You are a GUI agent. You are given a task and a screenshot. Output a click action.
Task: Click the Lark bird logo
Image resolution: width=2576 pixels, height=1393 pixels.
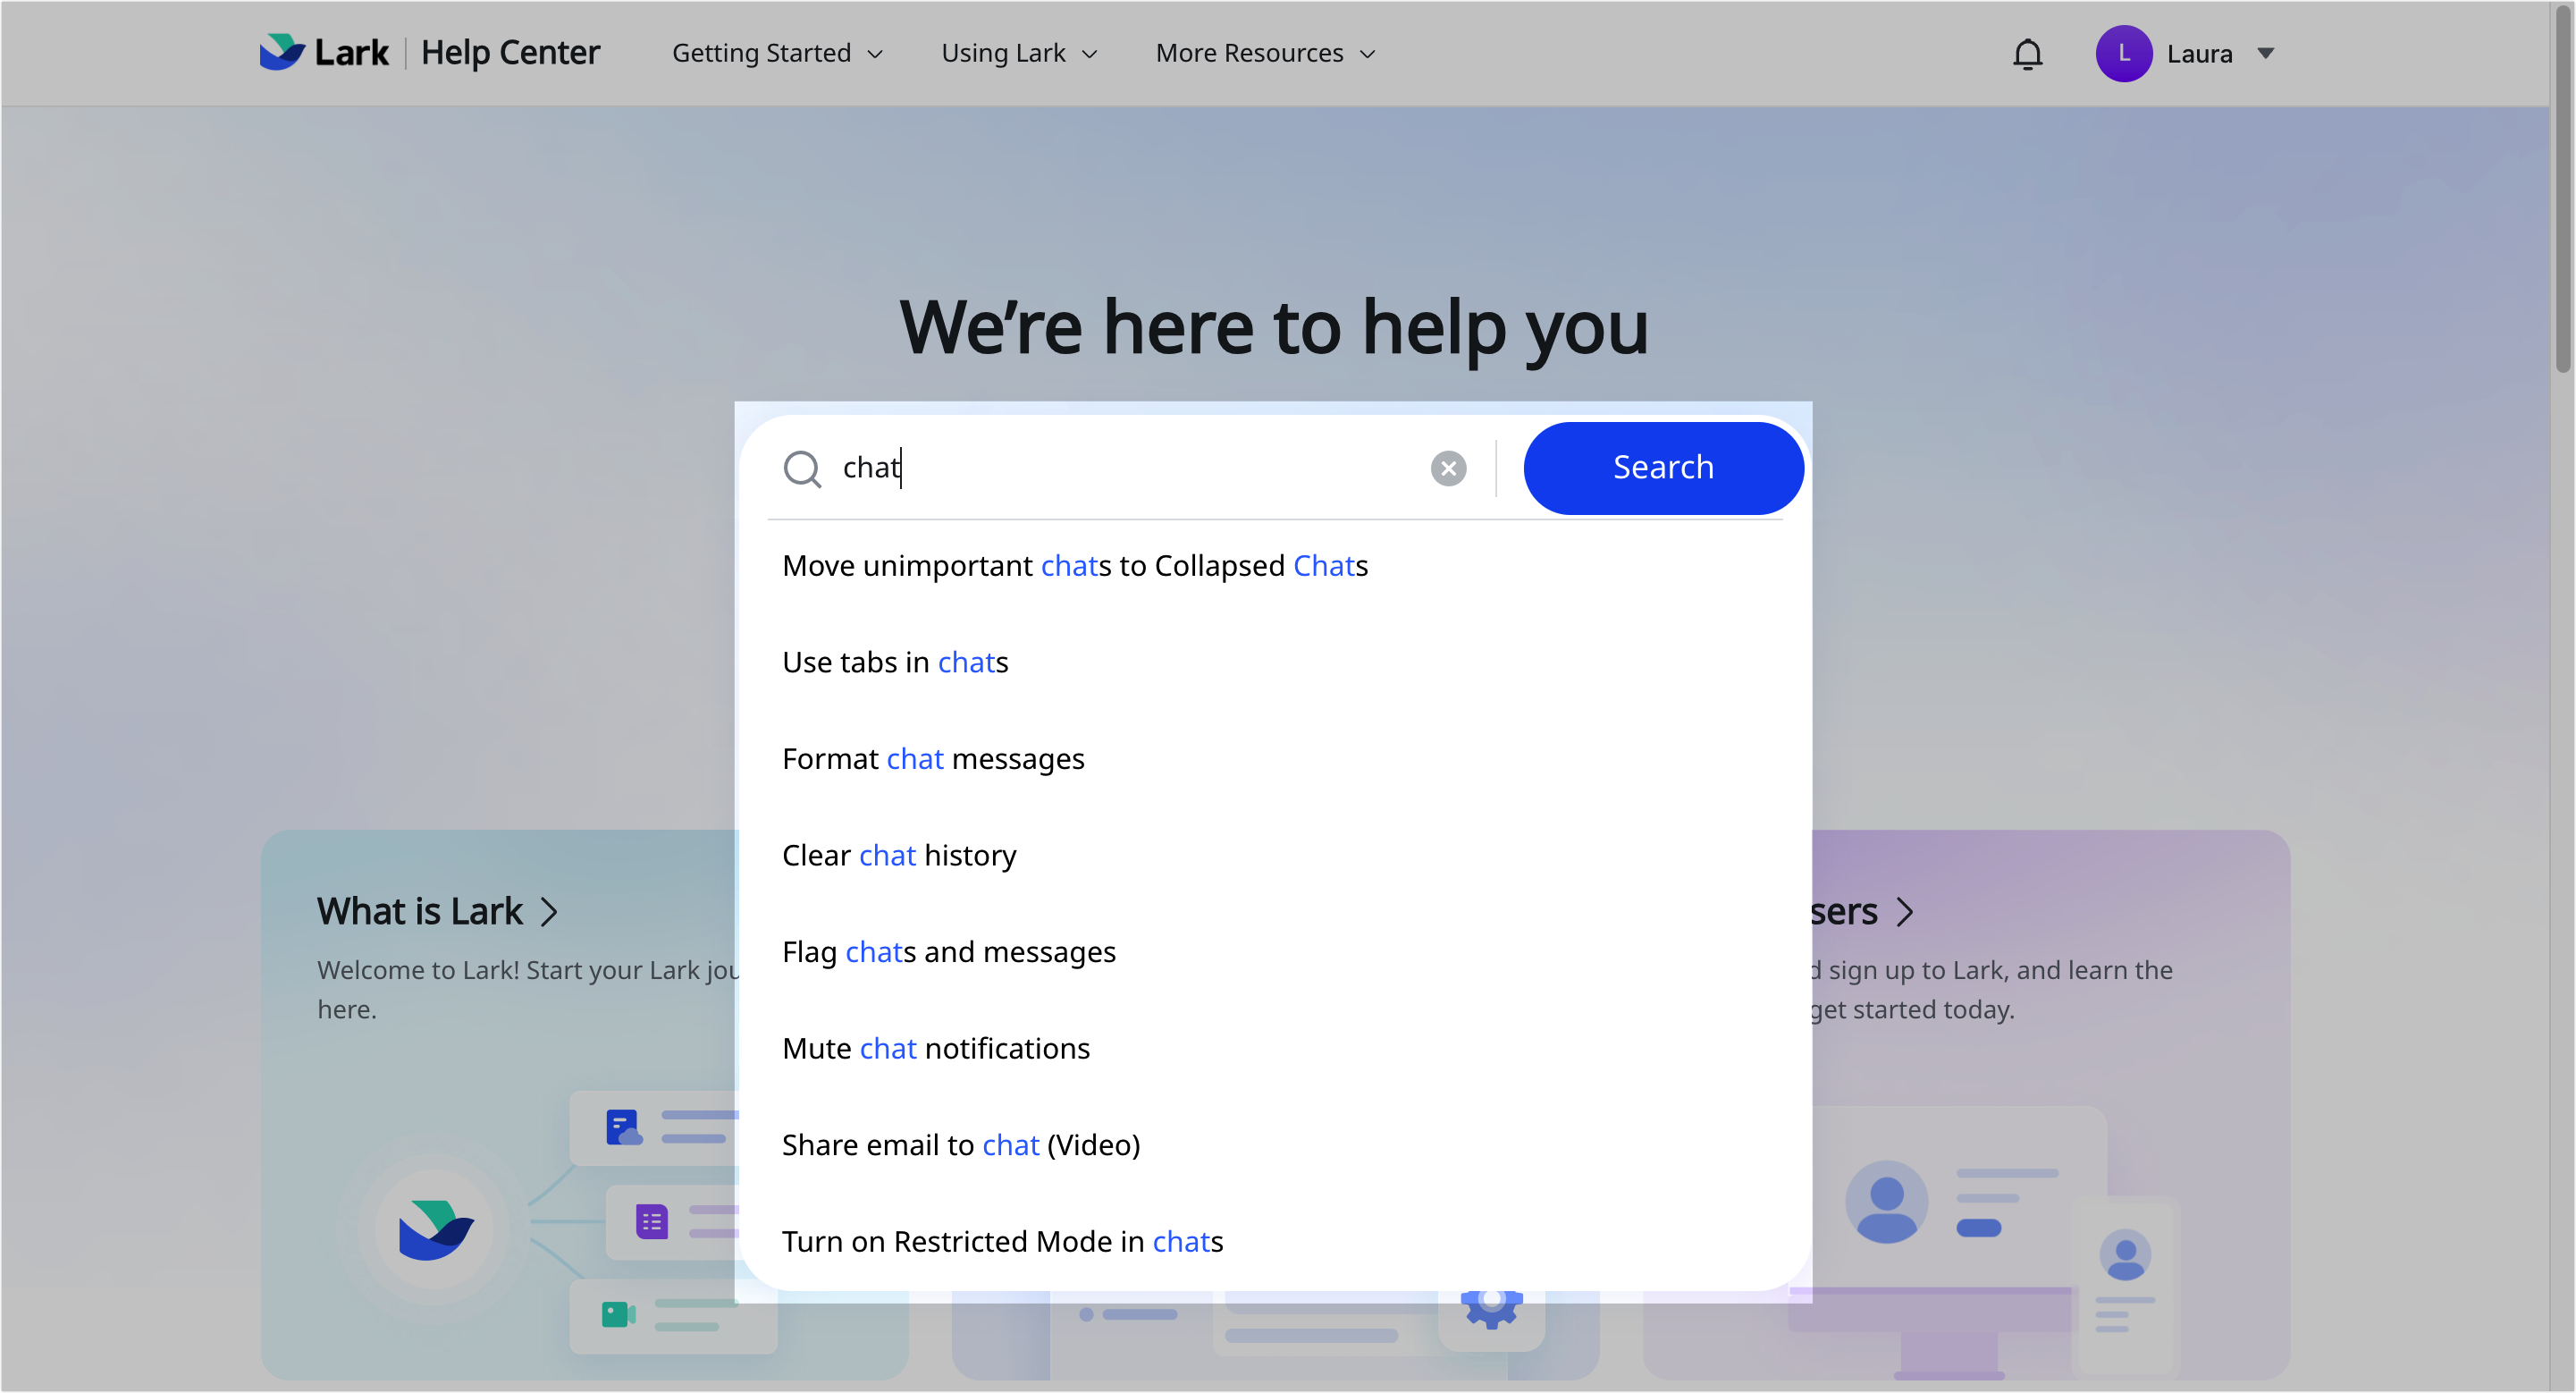282,52
